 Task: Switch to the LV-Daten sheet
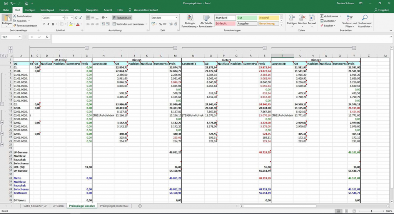(58, 206)
